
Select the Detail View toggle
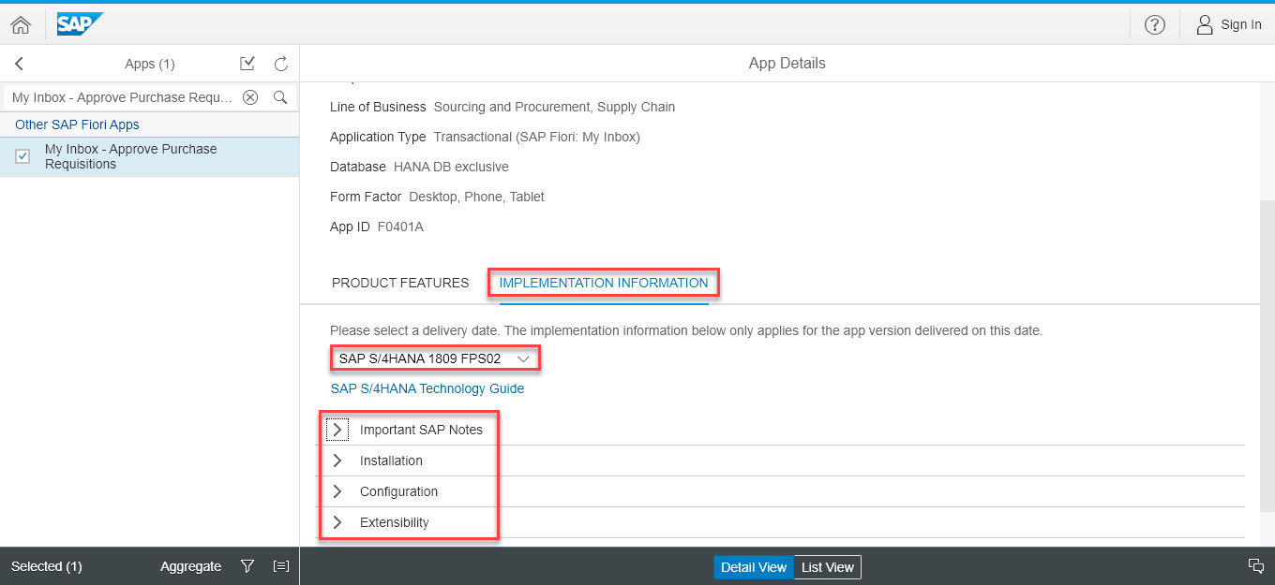click(754, 567)
